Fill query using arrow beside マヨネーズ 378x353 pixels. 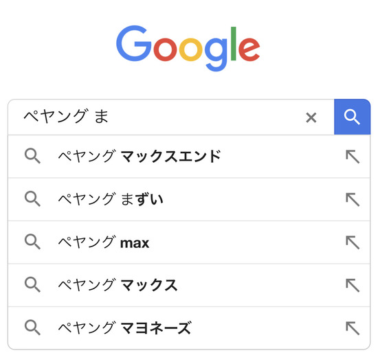pyautogui.click(x=353, y=328)
